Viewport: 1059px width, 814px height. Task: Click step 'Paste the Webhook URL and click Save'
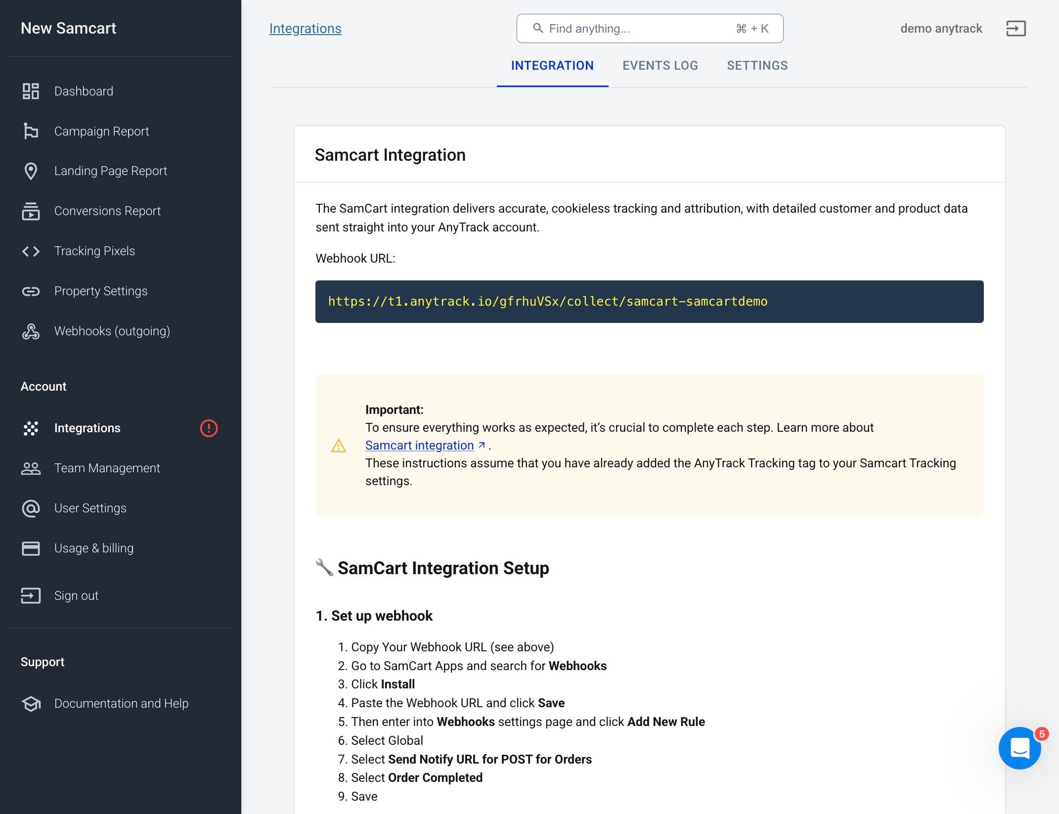[458, 703]
